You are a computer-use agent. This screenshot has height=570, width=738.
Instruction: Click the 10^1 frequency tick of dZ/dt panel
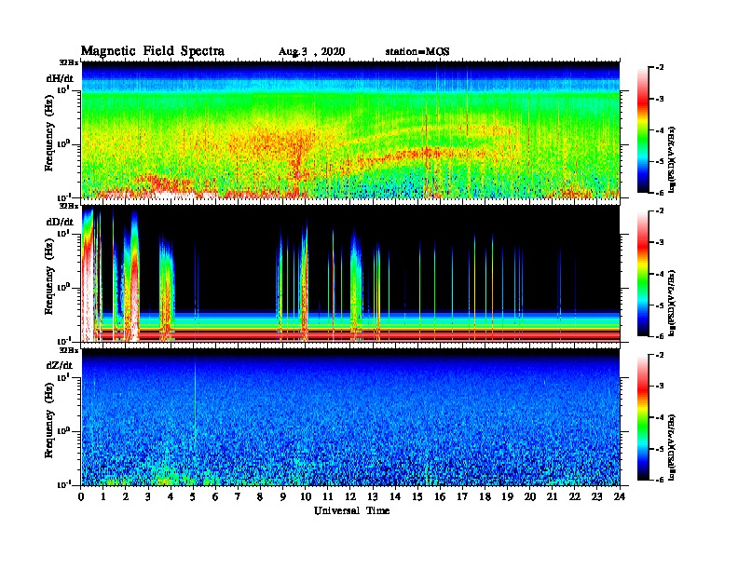point(63,376)
